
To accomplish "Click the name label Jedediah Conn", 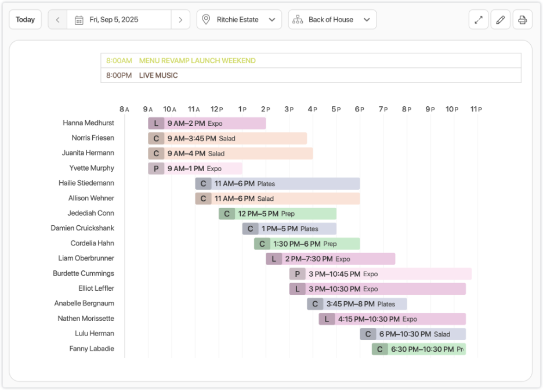I will pyautogui.click(x=91, y=213).
